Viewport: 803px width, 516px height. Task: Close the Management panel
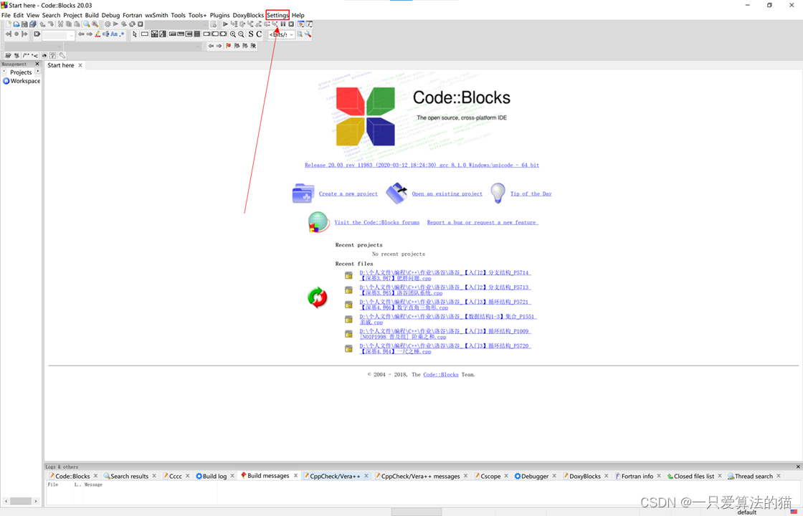[x=37, y=64]
